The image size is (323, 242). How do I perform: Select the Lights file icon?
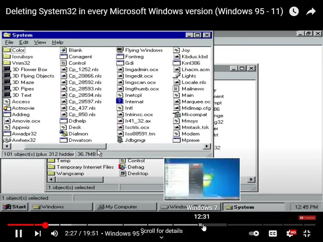coord(177,76)
